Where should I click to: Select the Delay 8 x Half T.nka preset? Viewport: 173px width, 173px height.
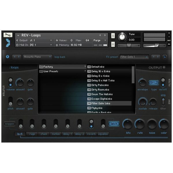[x=109, y=80]
